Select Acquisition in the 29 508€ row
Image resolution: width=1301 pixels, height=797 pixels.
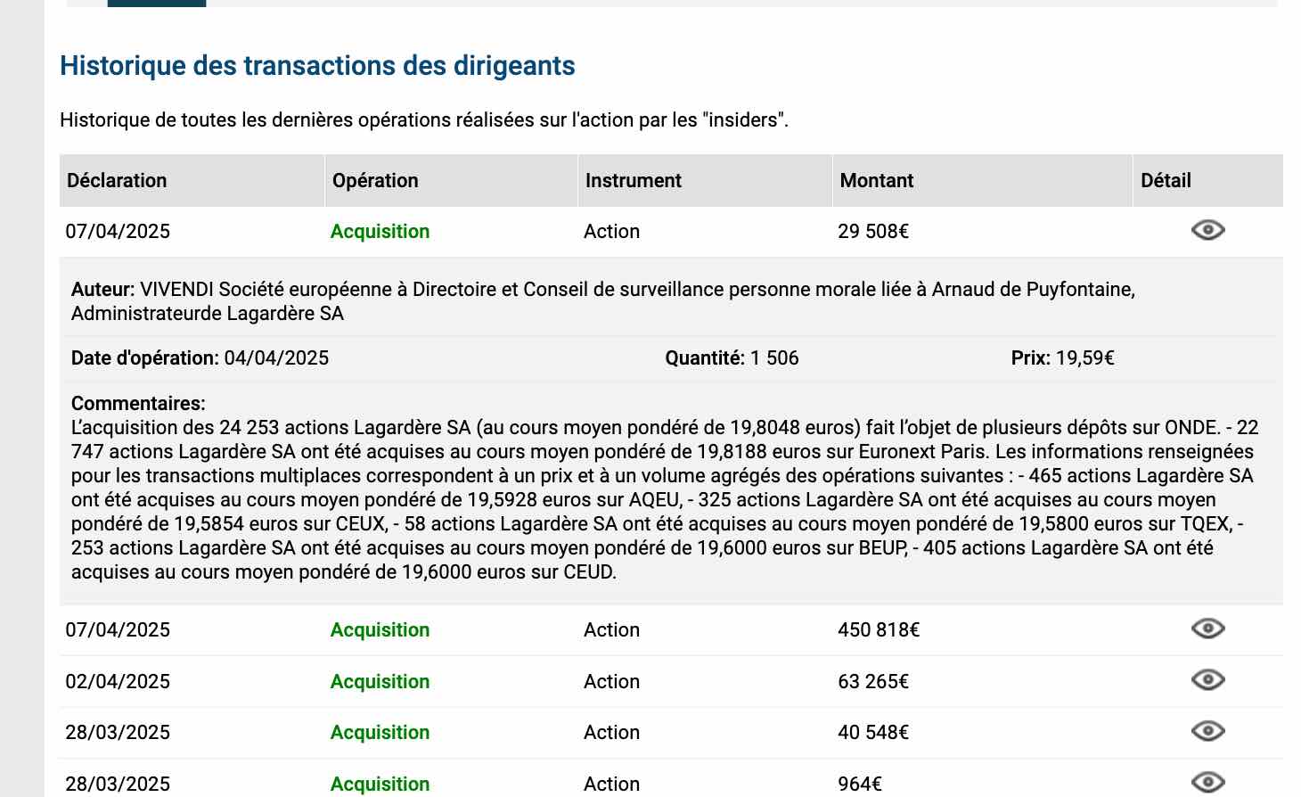tap(380, 231)
